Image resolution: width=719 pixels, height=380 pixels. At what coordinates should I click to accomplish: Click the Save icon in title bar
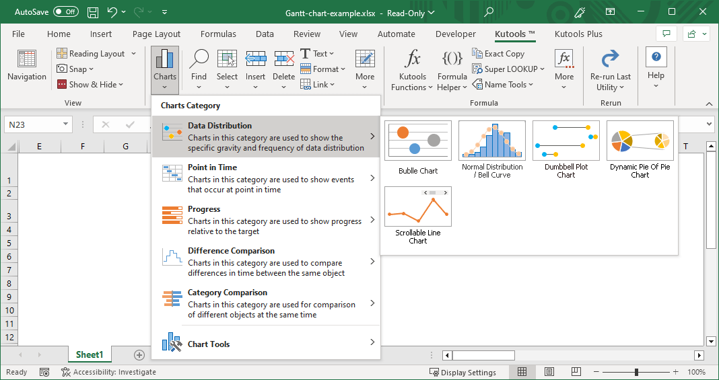(x=93, y=12)
